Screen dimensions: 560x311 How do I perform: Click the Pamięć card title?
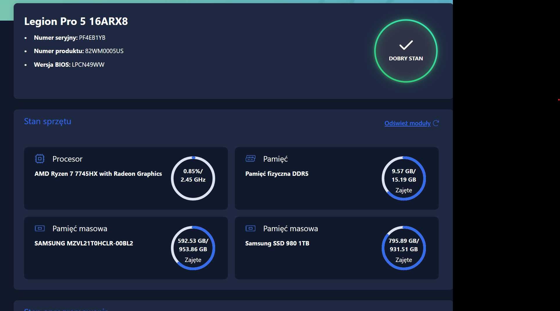click(275, 159)
